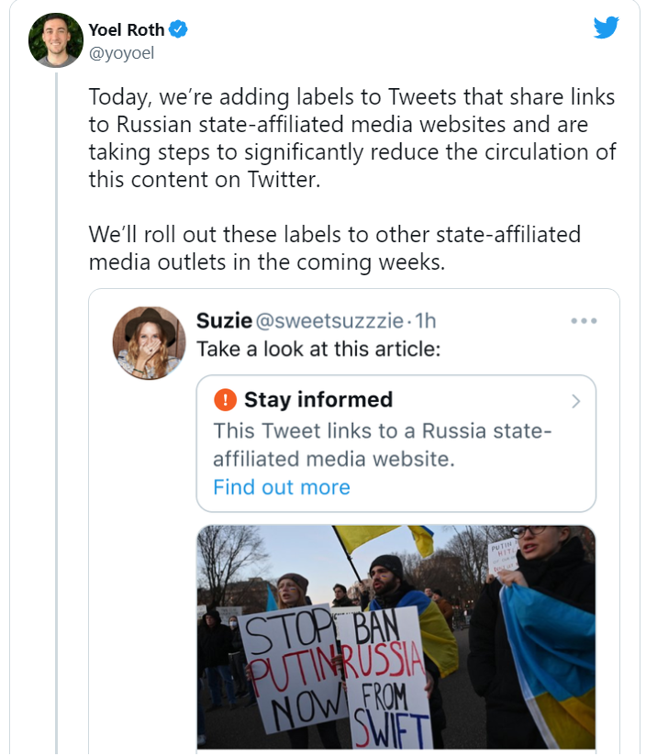Click the "Stay informed" heading

pos(318,400)
